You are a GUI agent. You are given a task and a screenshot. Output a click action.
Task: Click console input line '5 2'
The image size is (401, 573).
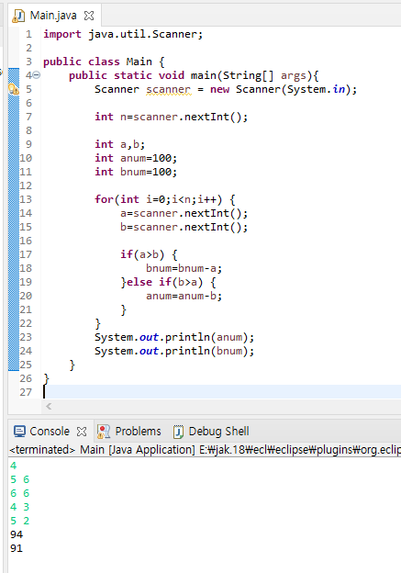[x=19, y=521]
